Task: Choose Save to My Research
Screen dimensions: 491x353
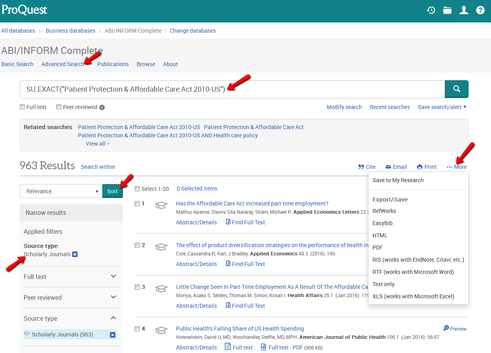Action: 398,180
